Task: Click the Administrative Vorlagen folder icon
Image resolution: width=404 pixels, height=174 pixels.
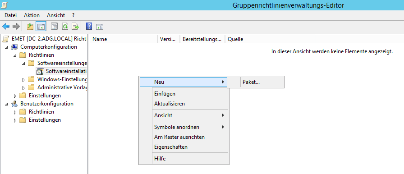Action: tap(32, 87)
